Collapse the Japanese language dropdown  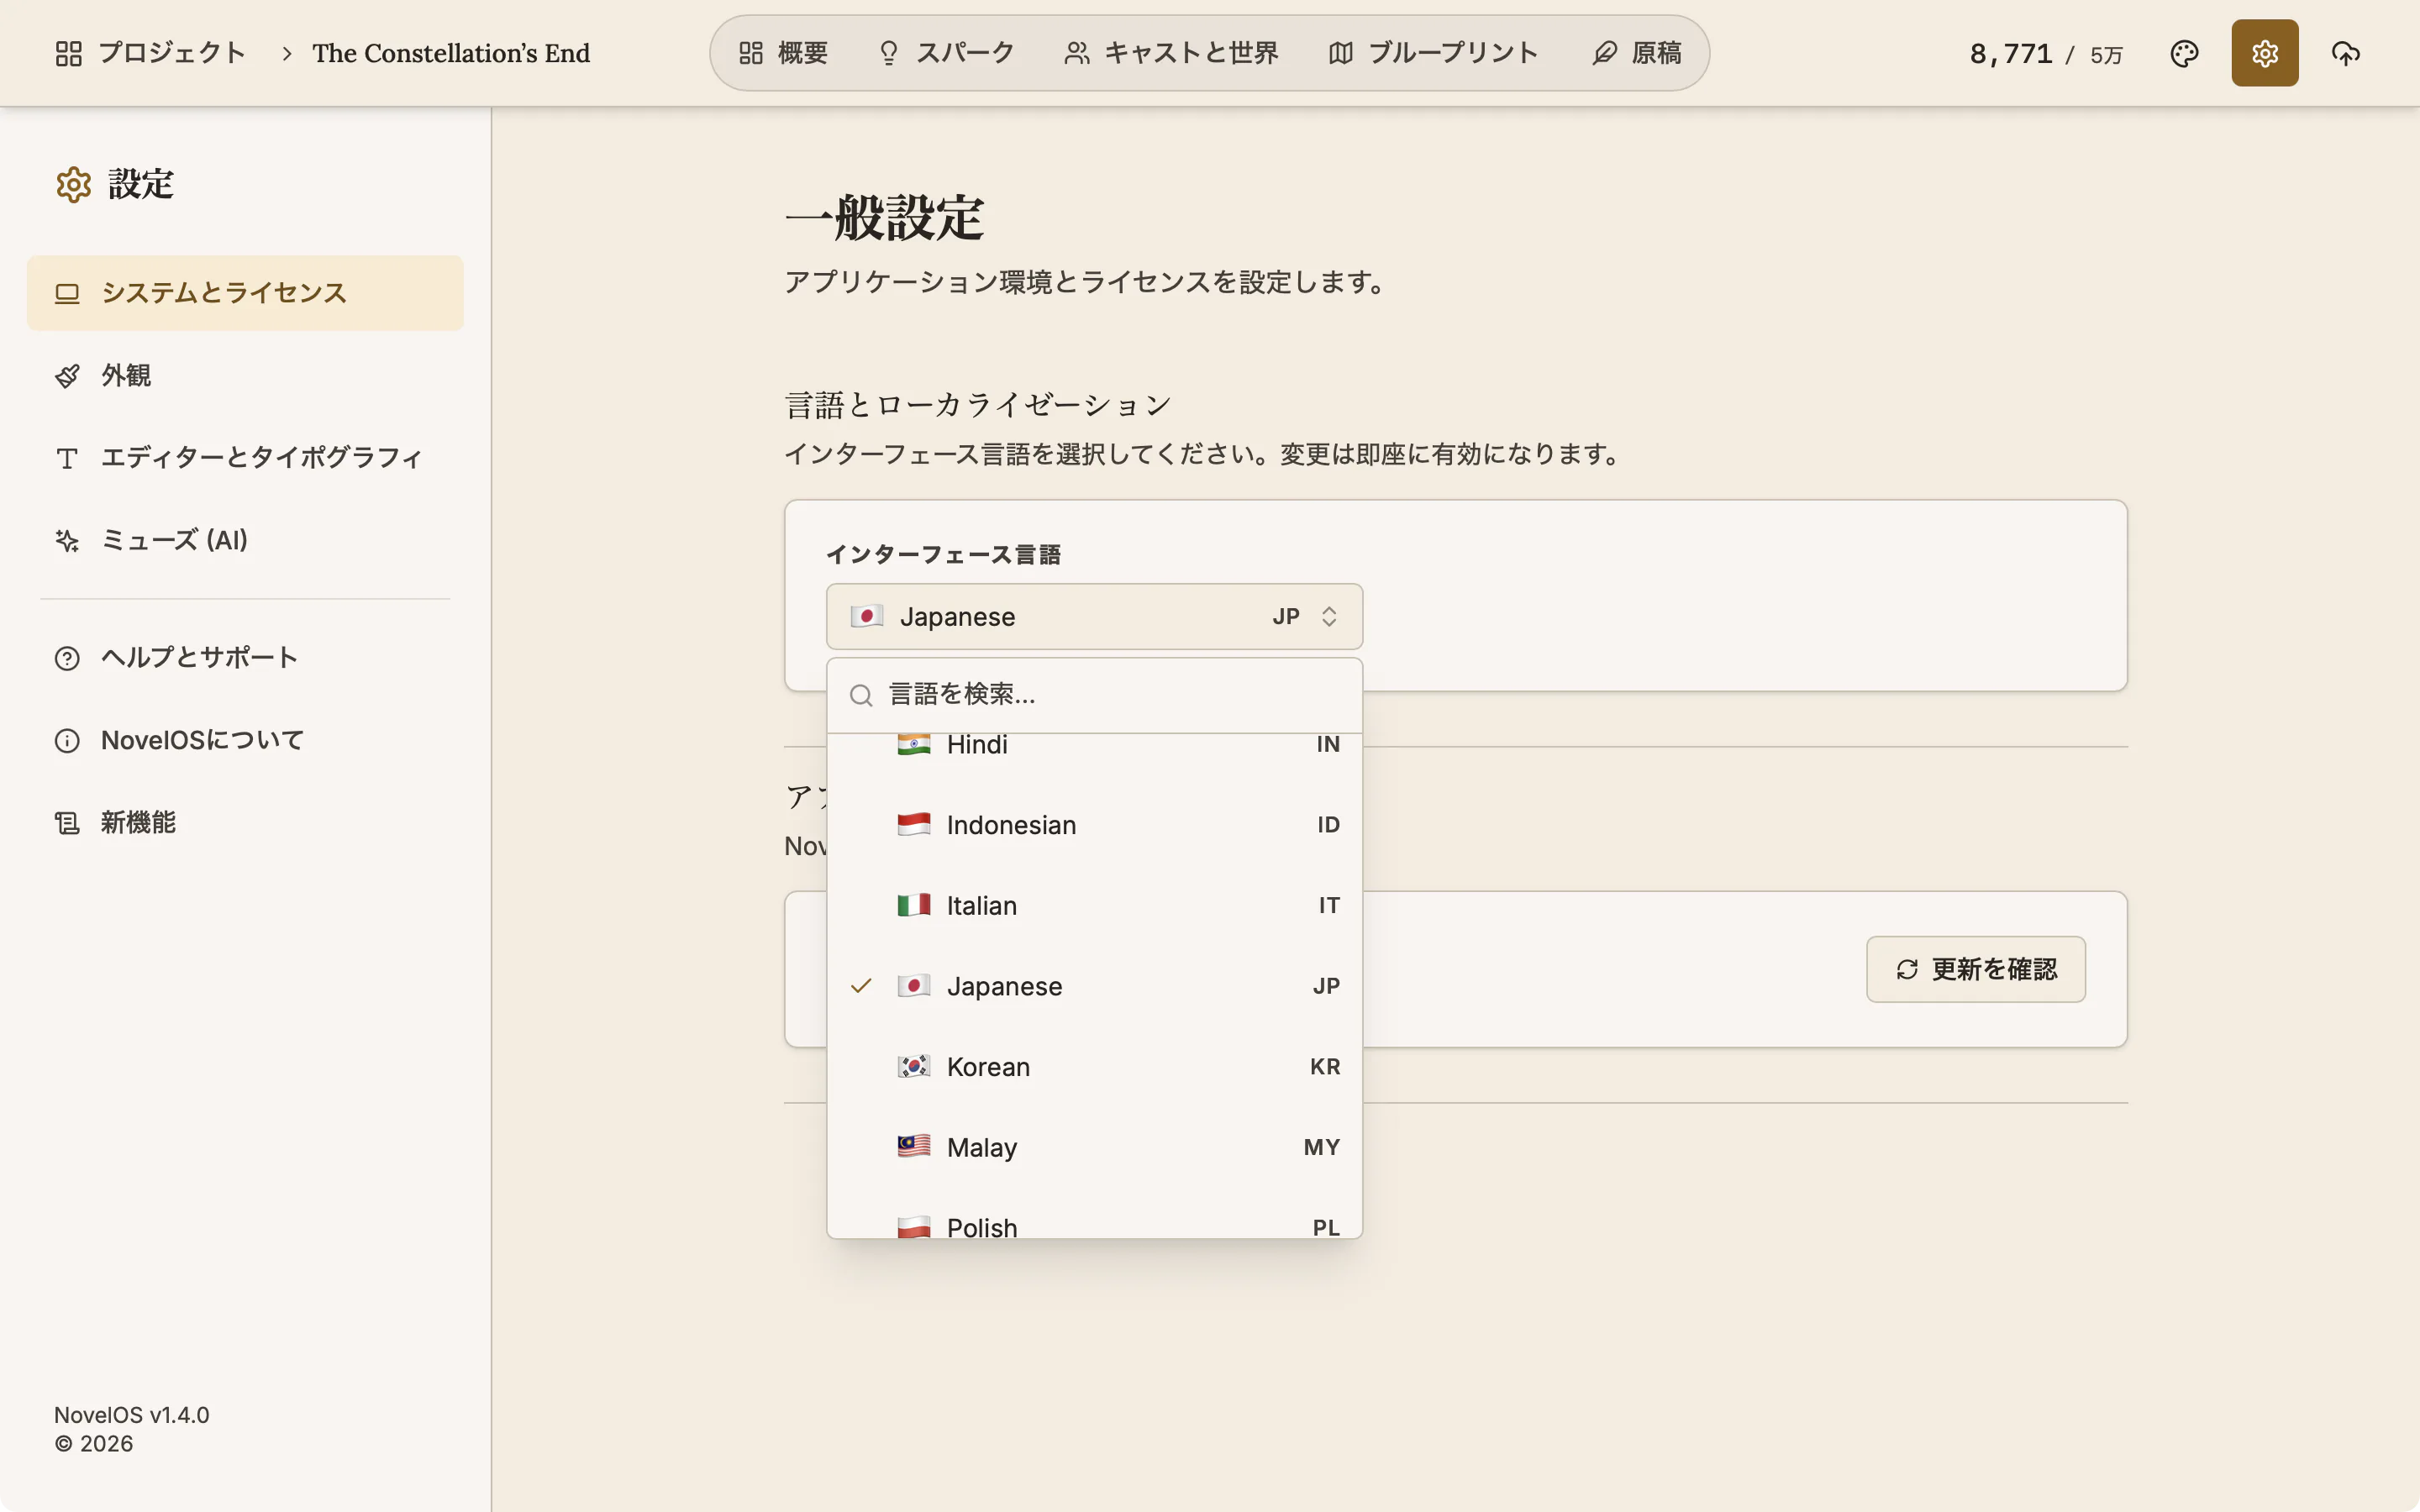point(1094,616)
